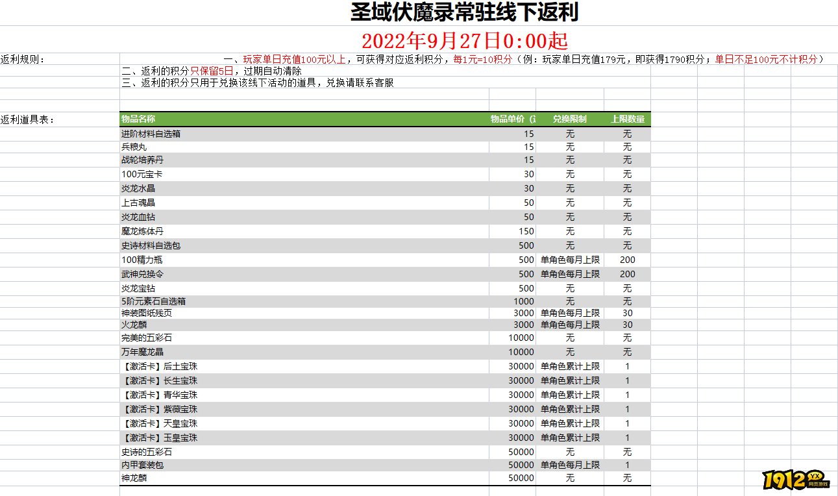Select the price 3000 in the 火龙麟 row

(524, 325)
